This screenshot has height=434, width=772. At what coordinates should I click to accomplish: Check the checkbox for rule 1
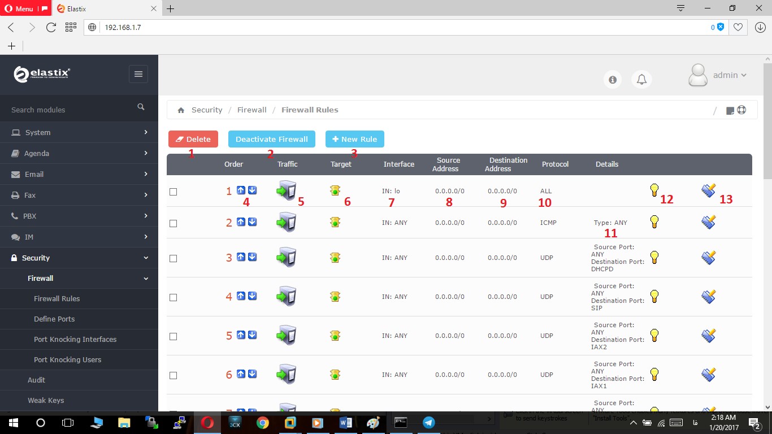pyautogui.click(x=174, y=192)
